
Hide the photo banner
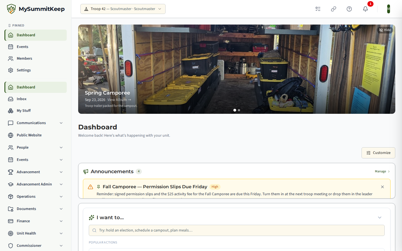(x=385, y=30)
